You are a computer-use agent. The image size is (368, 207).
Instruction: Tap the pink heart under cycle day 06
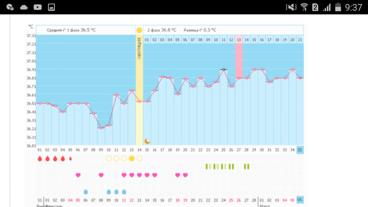click(78, 175)
